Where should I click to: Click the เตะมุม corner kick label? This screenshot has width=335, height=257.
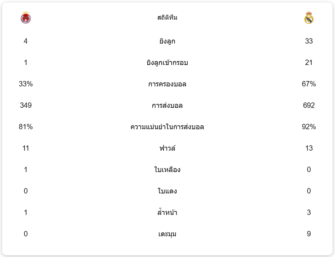(x=167, y=234)
